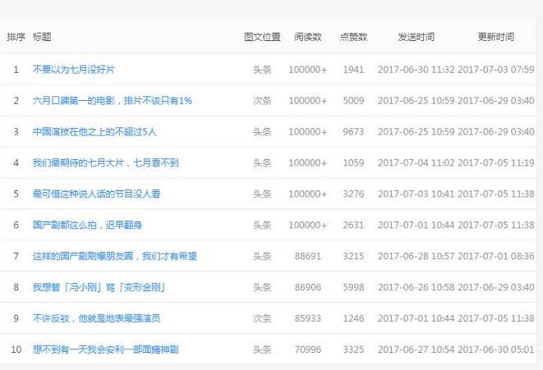Click the '更新时间' column header
Screen dimensions: 543x370
pyautogui.click(x=496, y=37)
